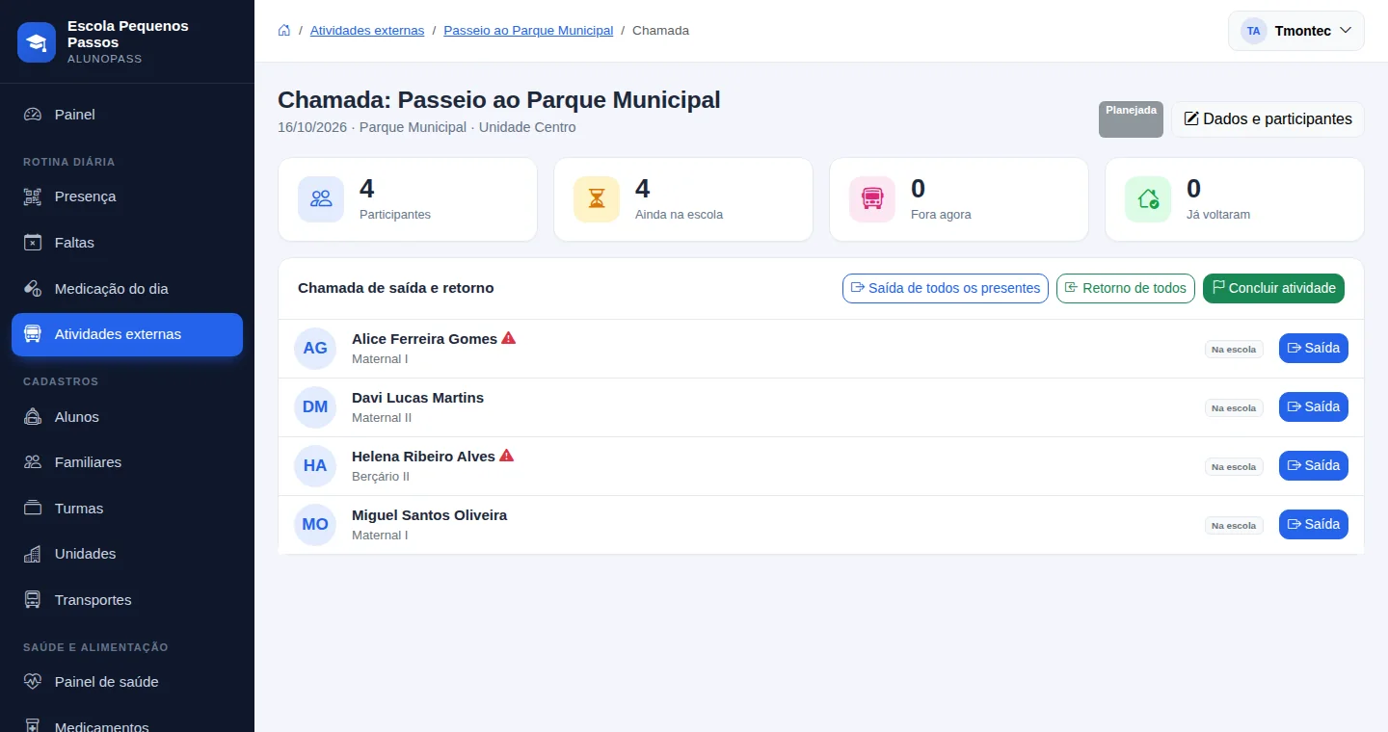
Task: Click warning triangle next to Alice Ferreira Gomes
Action: pos(509,338)
